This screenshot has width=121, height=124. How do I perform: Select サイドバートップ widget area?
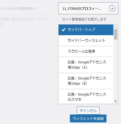[86, 30]
